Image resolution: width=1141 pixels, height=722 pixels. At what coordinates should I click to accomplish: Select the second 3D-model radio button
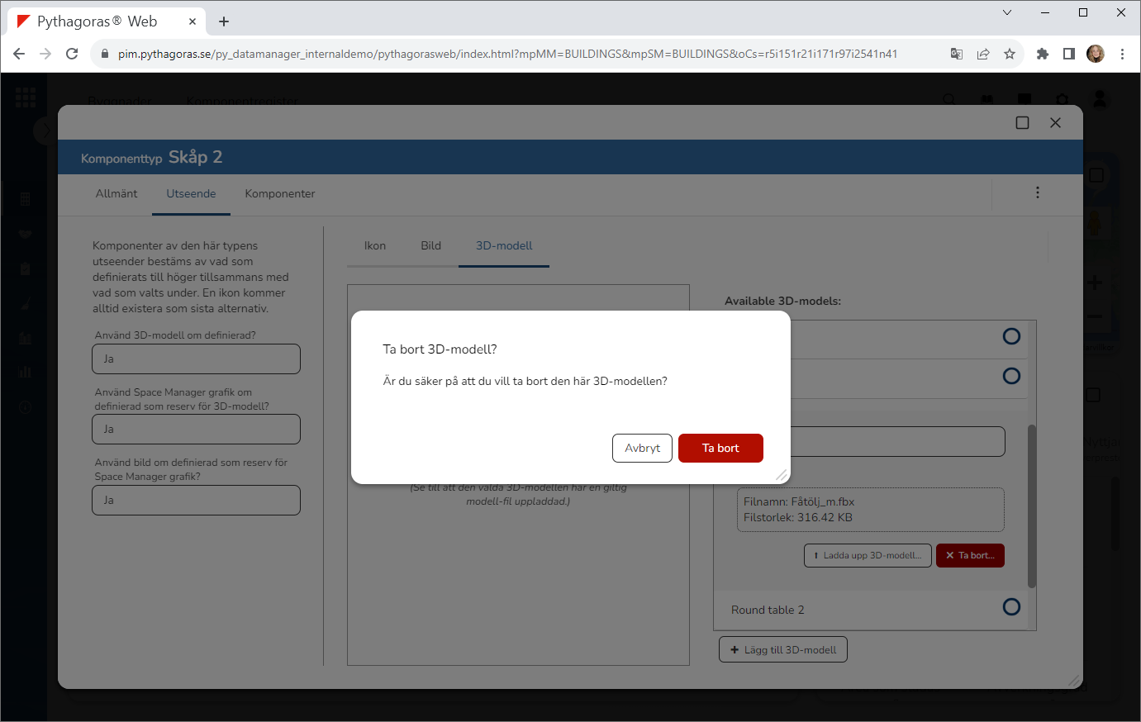[1011, 376]
